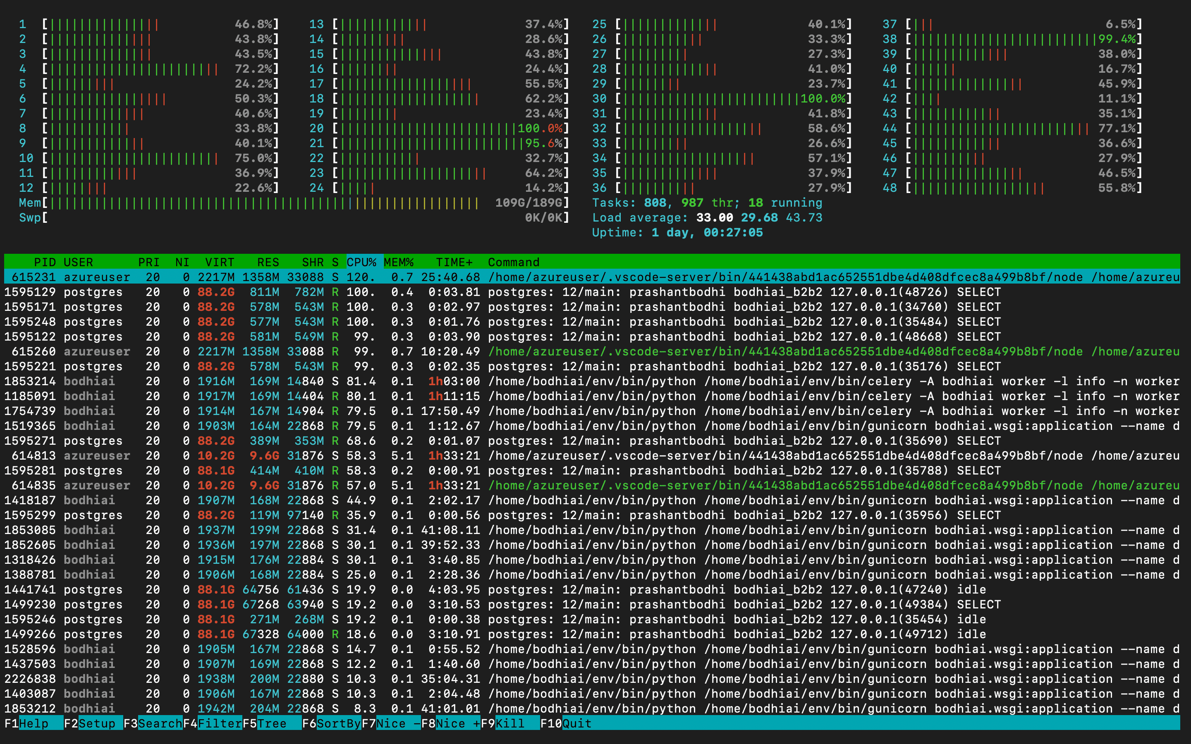Open F2 Setup in the footer

[x=93, y=723]
